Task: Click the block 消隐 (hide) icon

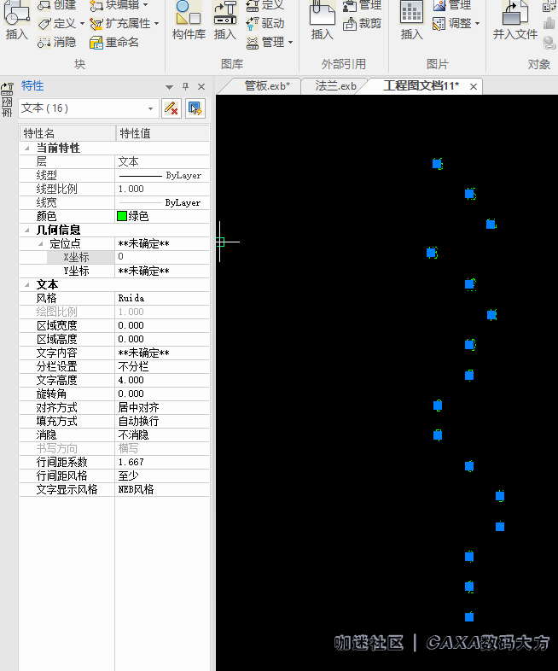Action: coord(44,42)
